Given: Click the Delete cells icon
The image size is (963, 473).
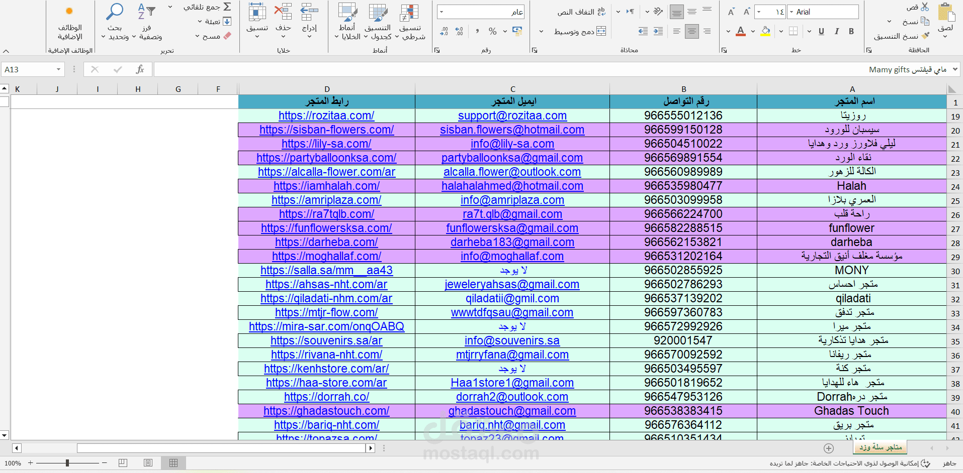Looking at the screenshot, I should pyautogui.click(x=283, y=12).
